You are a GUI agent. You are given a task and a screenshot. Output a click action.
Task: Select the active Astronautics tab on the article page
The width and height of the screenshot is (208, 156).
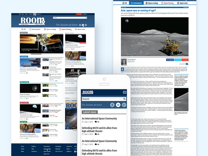136,3
